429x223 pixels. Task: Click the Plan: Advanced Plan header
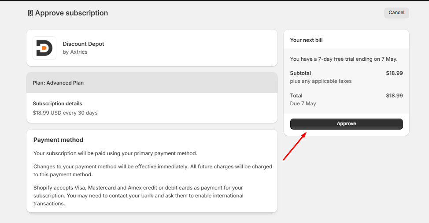(152, 82)
